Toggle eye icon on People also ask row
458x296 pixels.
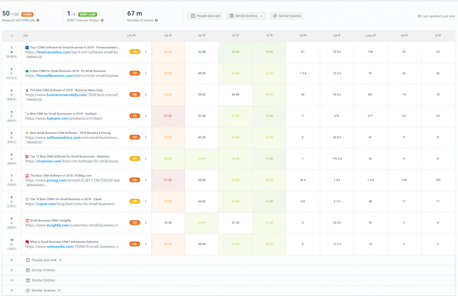pyautogui.click(x=12, y=260)
